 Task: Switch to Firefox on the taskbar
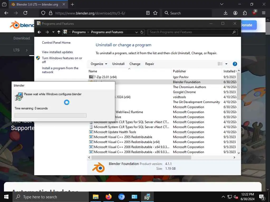click(x=108, y=197)
